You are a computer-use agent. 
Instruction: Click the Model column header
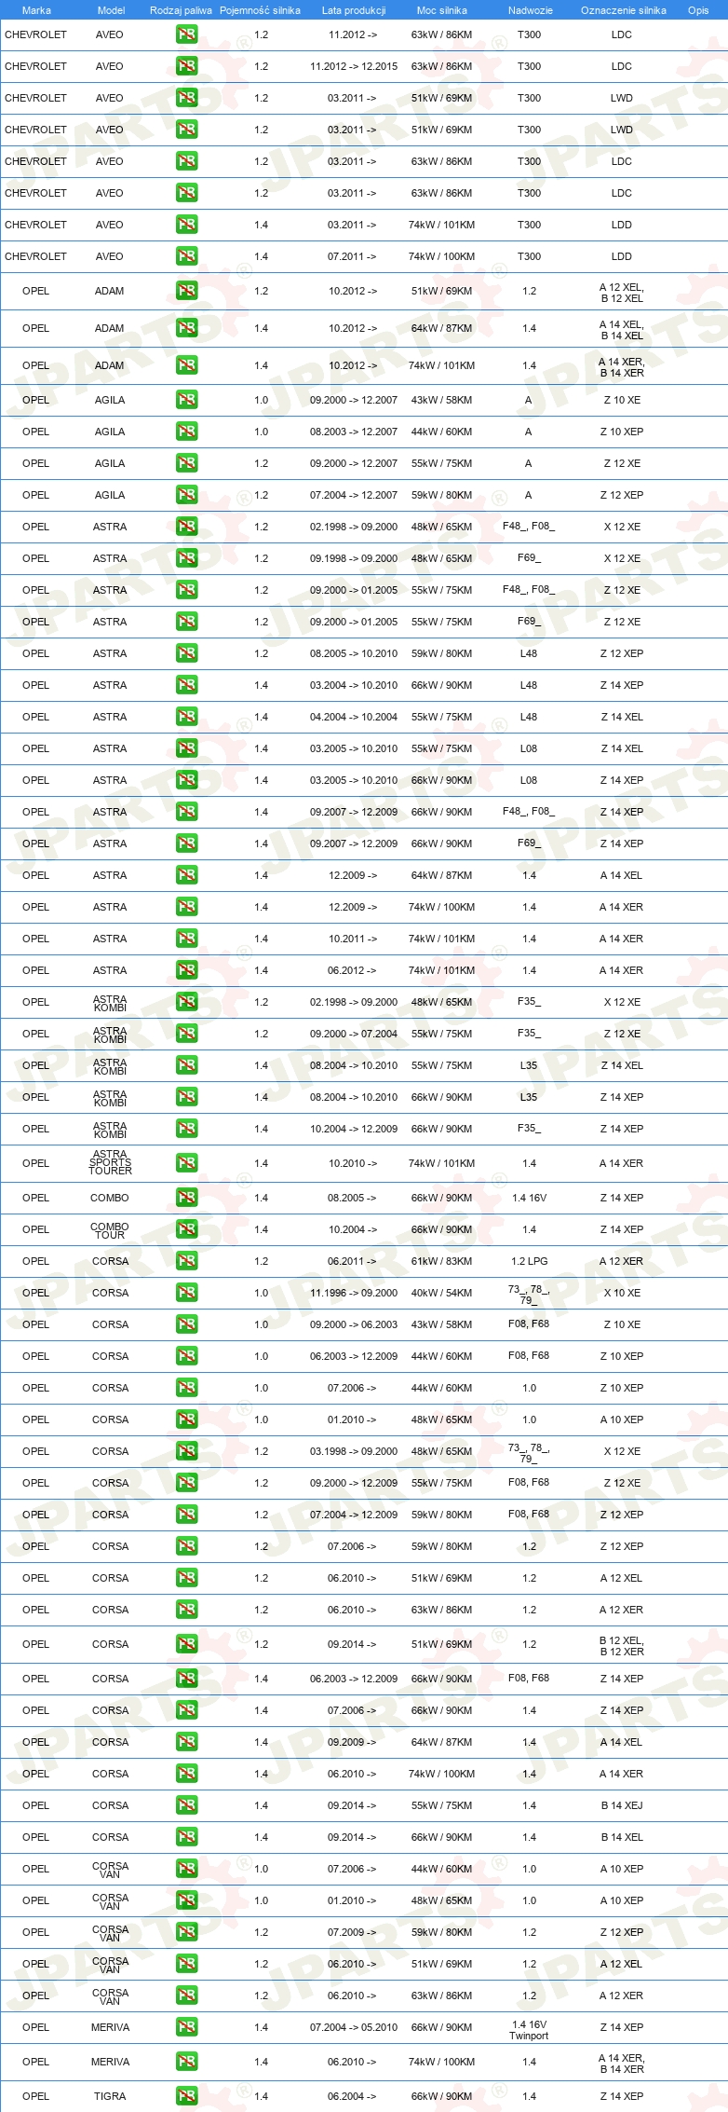(x=111, y=10)
